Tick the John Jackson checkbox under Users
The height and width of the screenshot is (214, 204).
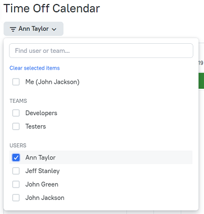pyautogui.click(x=16, y=198)
